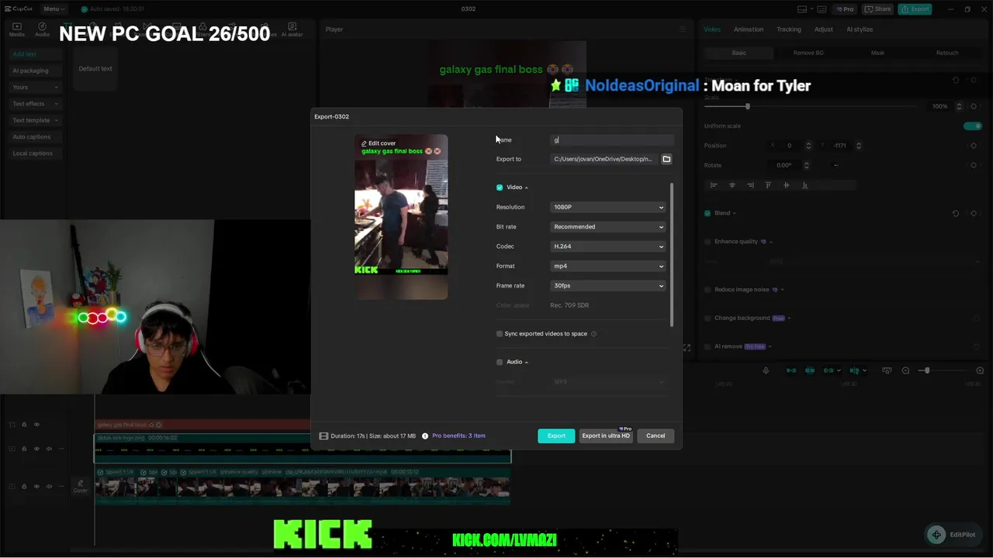This screenshot has width=993, height=558.
Task: Align bottom icon in properties panel
Action: [x=804, y=185]
